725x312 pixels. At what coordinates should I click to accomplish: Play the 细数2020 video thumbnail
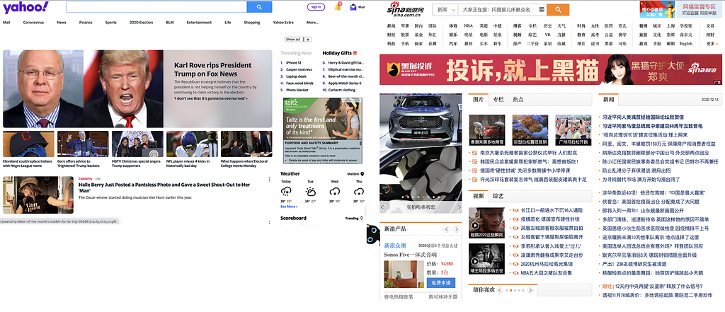[x=486, y=222]
